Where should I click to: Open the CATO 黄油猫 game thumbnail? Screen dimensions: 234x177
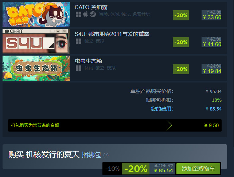click(36, 14)
